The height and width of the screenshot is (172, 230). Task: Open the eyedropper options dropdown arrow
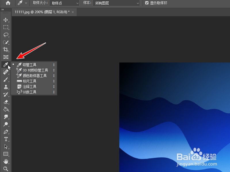26,3
